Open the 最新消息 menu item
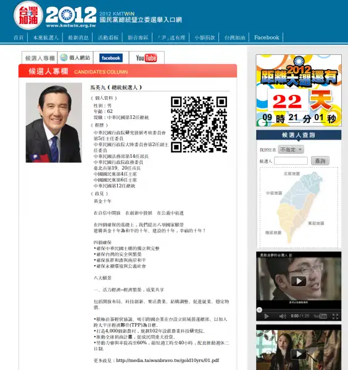 [x=78, y=38]
